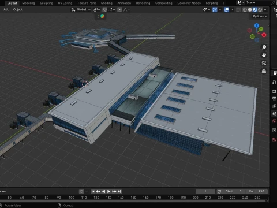277x208 pixels.
Task: Switch to wireframe viewport shading
Action: (x=245, y=10)
